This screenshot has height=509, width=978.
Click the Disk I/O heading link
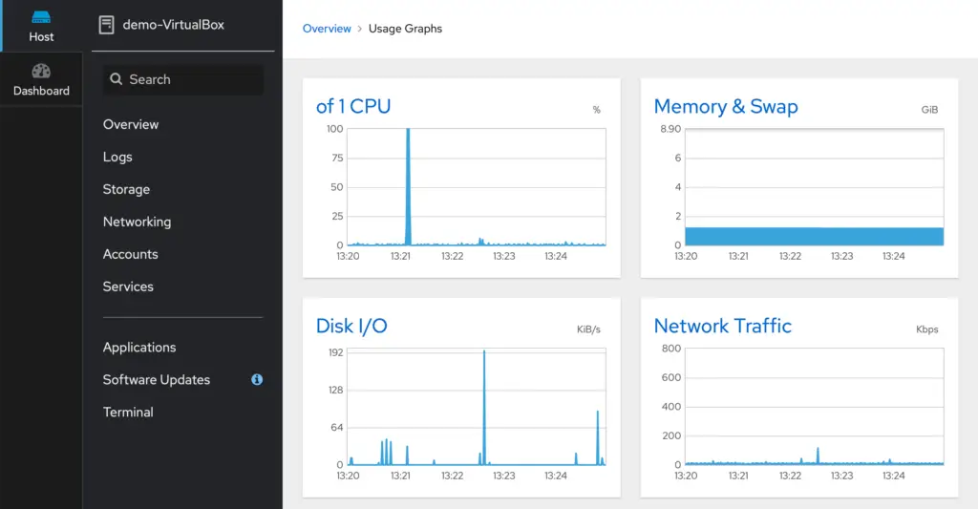coord(351,326)
